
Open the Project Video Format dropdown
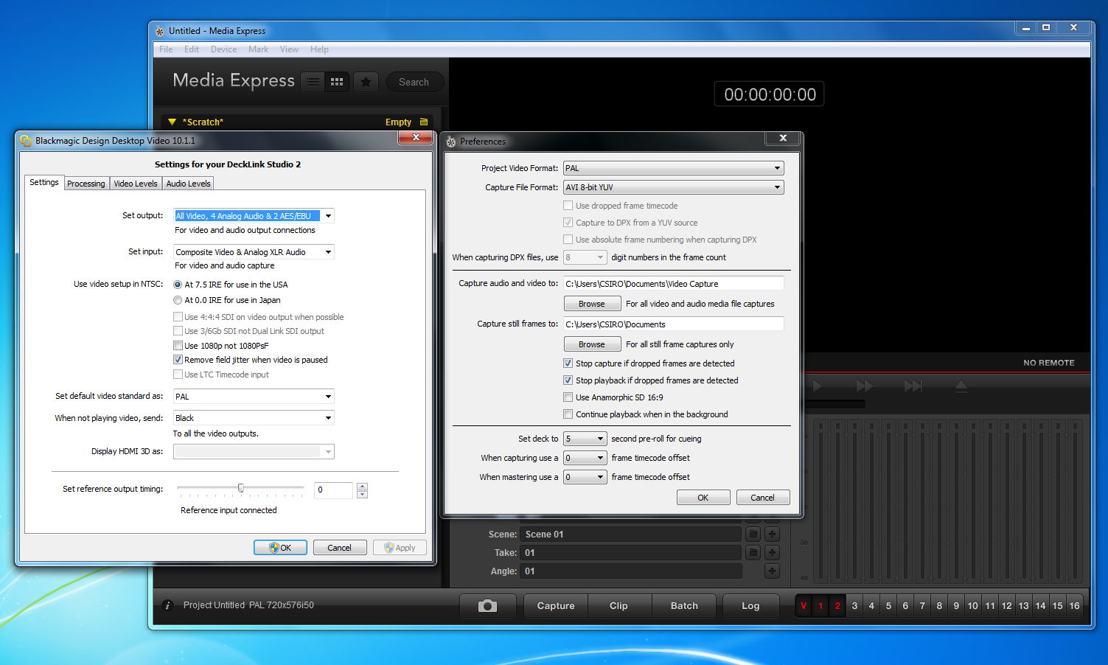(673, 168)
